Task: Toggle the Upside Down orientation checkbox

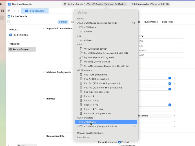Action: click(119, 145)
